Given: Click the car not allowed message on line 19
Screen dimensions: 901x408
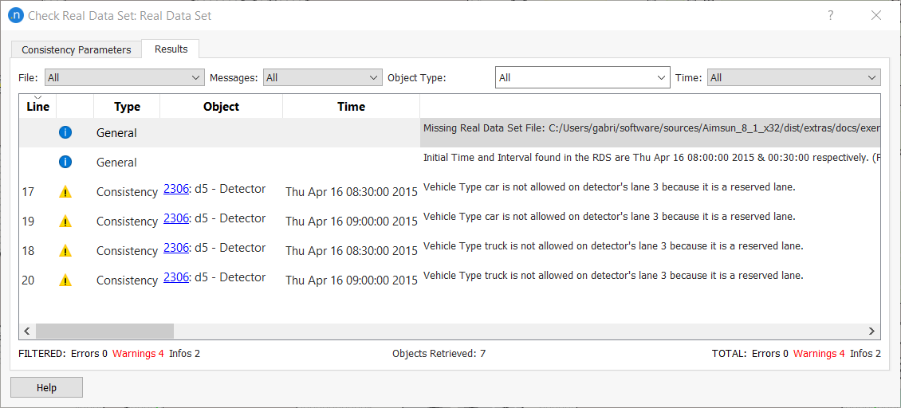Looking at the screenshot, I should coord(609,217).
